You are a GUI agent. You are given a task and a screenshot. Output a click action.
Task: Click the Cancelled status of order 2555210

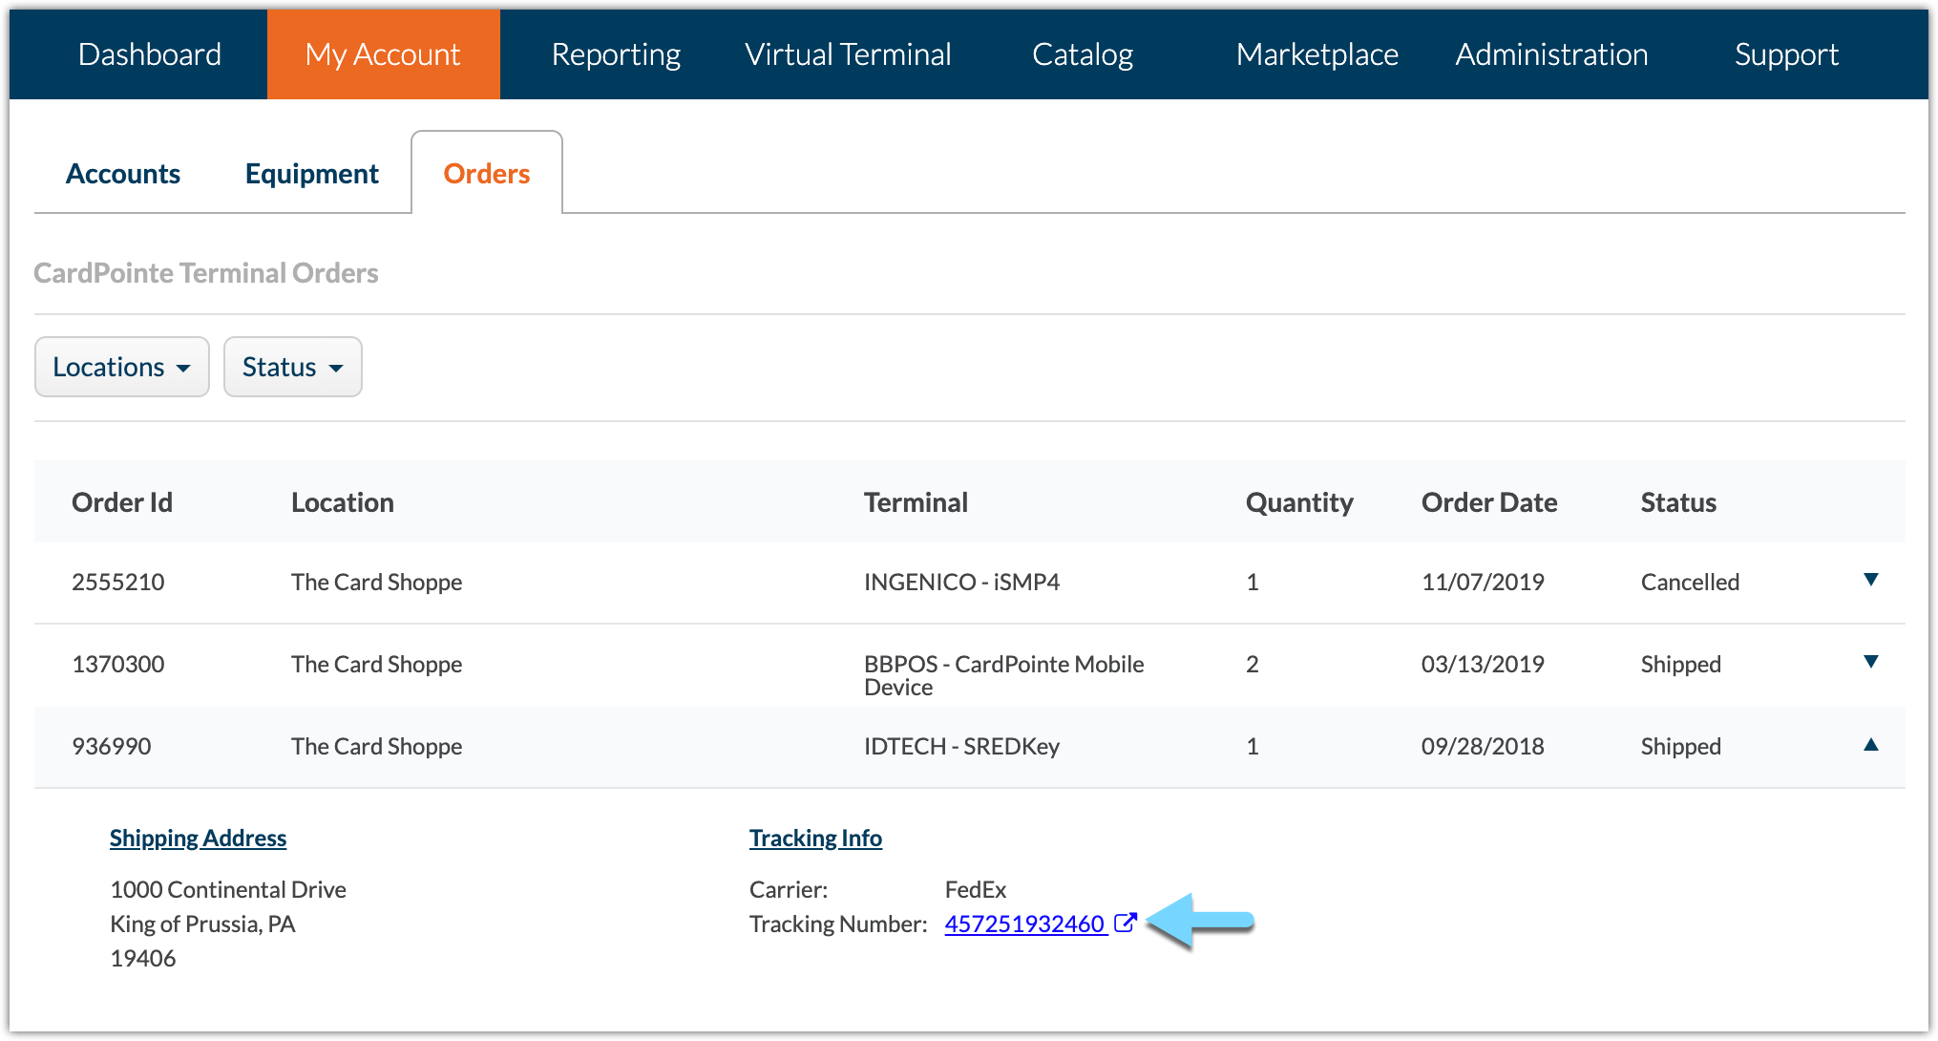click(x=1690, y=582)
